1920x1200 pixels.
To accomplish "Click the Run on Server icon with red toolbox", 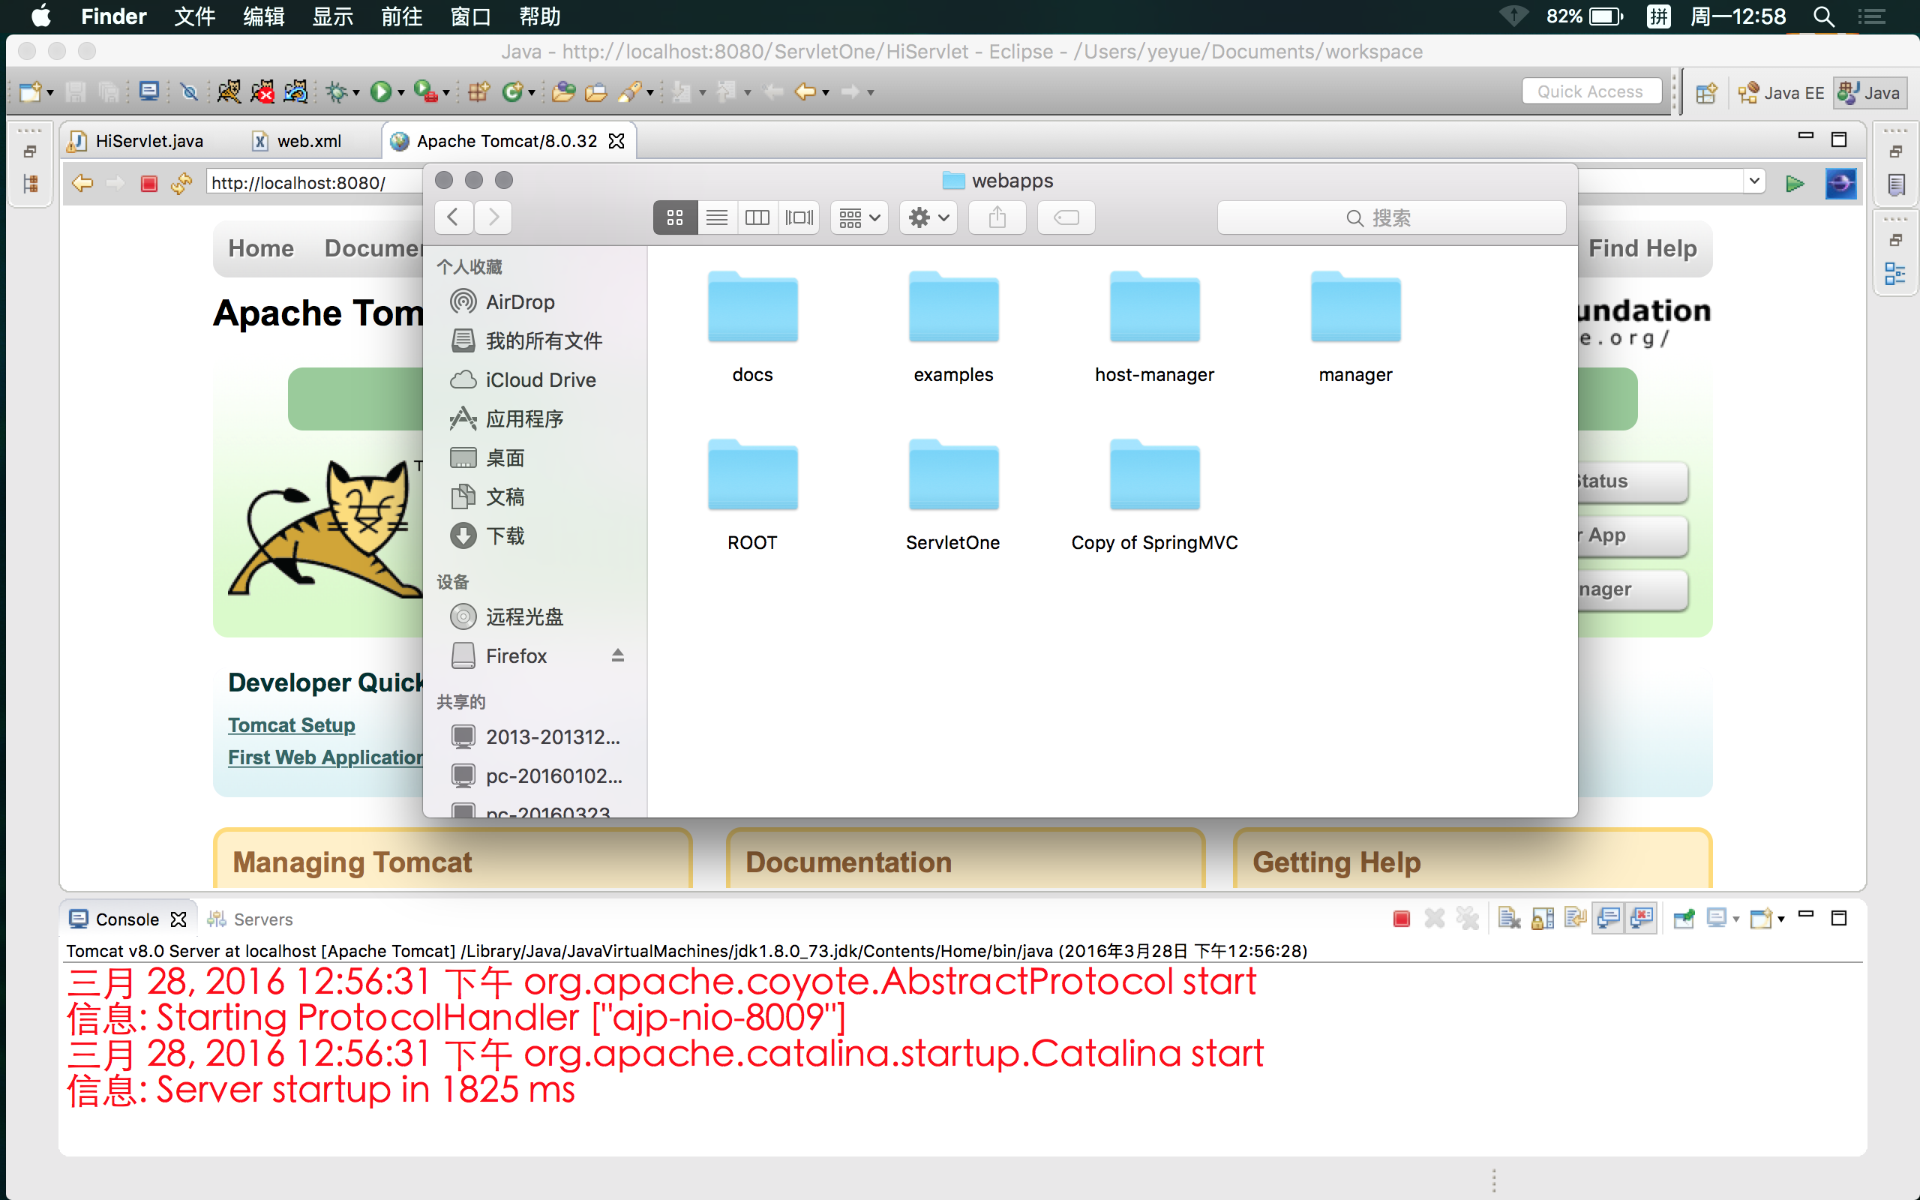I will coord(426,92).
